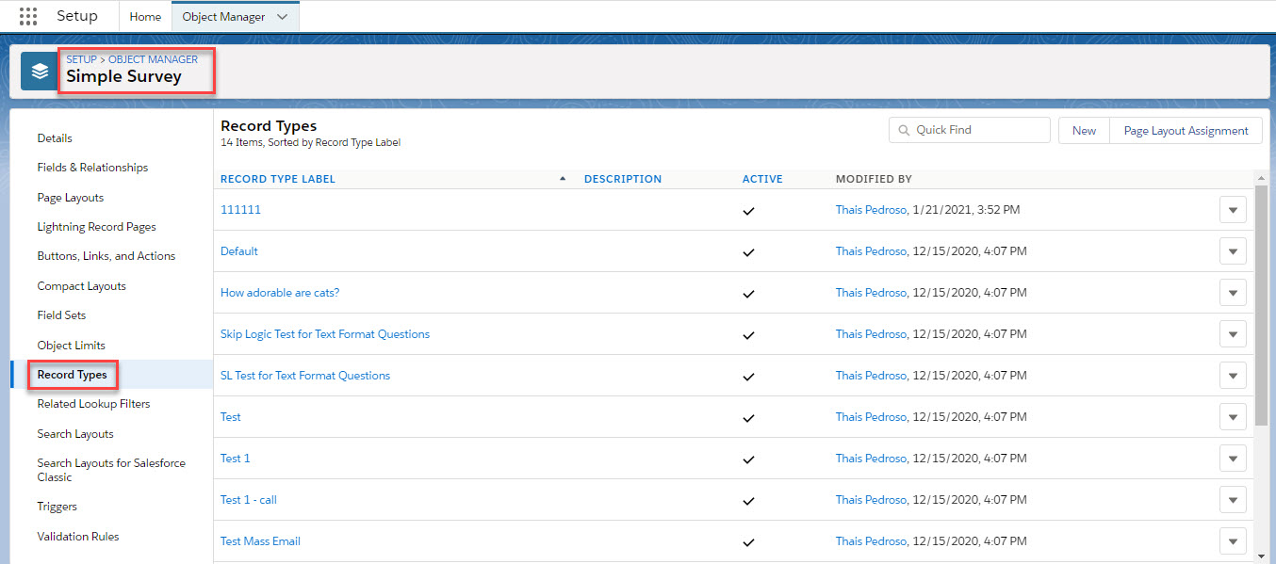This screenshot has width=1276, height=564.
Task: Select Record Types in sidebar
Action: (x=72, y=375)
